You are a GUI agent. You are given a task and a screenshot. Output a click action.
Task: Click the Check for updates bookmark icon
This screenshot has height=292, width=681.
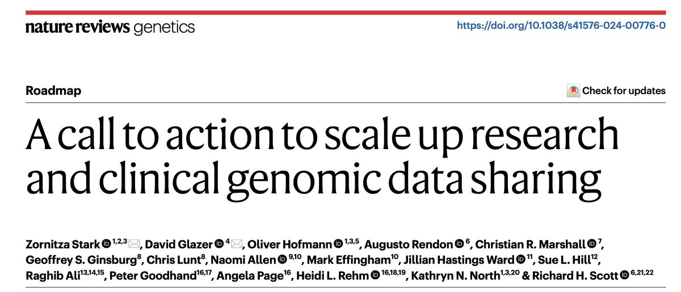573,91
